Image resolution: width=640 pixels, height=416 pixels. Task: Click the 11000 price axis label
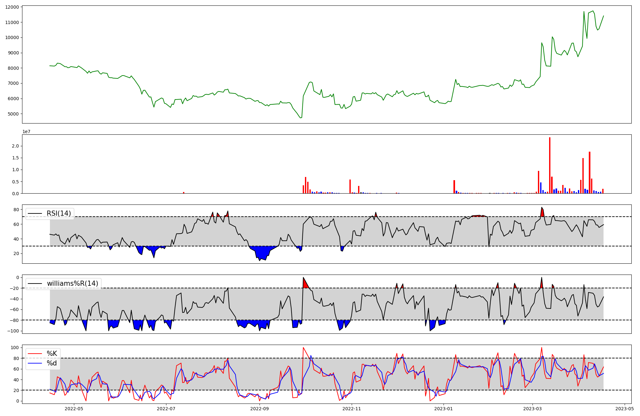click(12, 22)
